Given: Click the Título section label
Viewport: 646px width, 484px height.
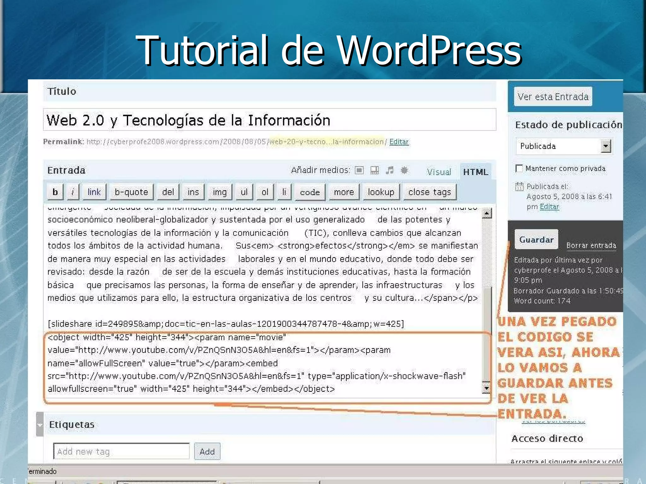Looking at the screenshot, I should (62, 91).
